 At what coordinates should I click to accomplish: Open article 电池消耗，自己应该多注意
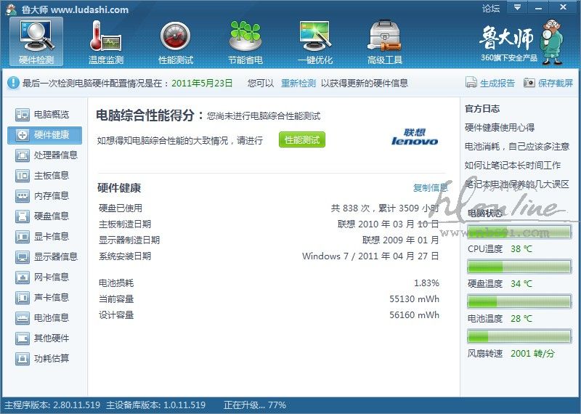click(x=517, y=147)
